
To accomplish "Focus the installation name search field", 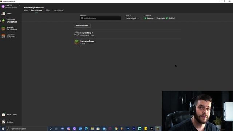I will (100, 18).
